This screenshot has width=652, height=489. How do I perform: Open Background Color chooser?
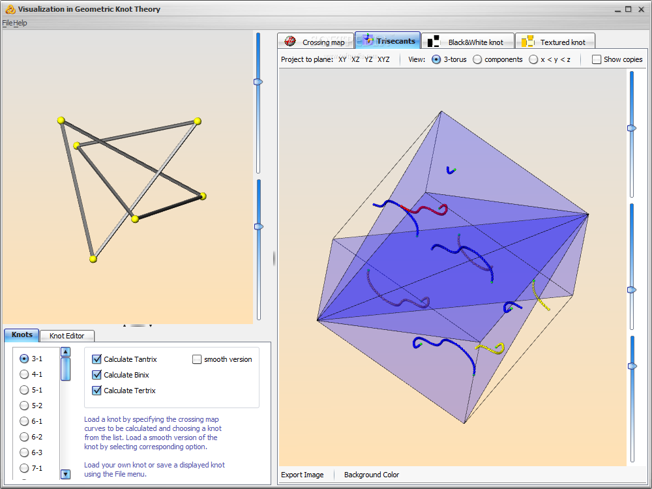tap(372, 475)
